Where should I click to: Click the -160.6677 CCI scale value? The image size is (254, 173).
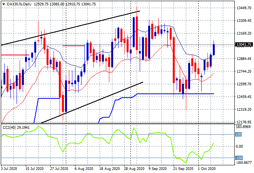[244, 163]
